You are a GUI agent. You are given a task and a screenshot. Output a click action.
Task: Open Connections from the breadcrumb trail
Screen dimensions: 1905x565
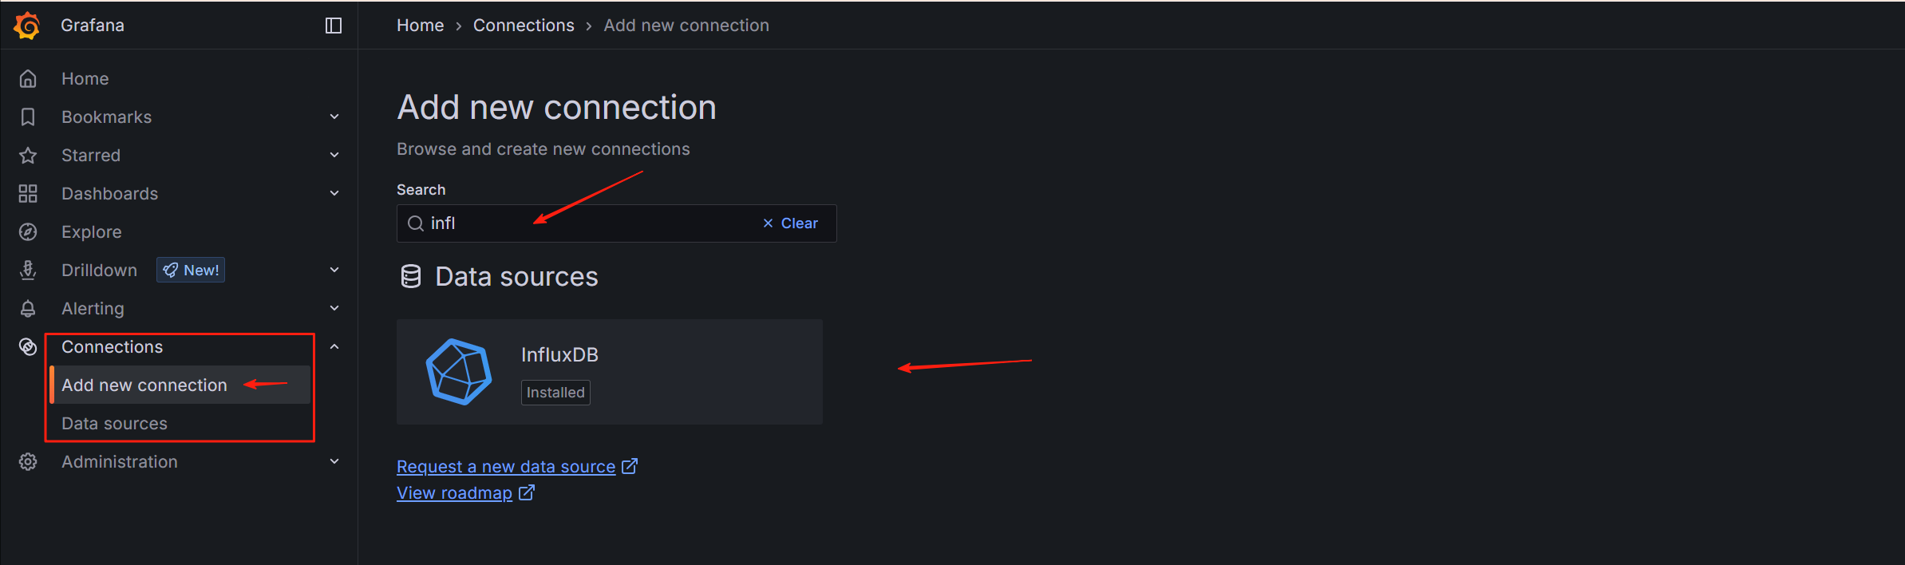524,25
